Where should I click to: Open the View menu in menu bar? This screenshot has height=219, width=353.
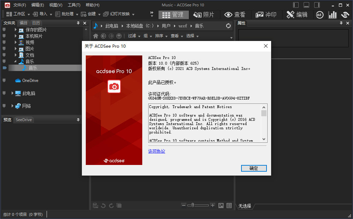coord(56,5)
